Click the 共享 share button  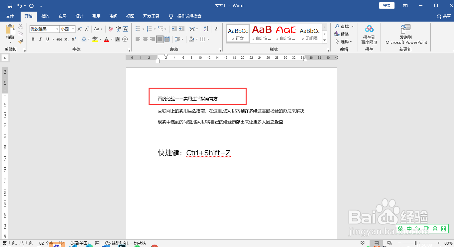pyautogui.click(x=444, y=16)
